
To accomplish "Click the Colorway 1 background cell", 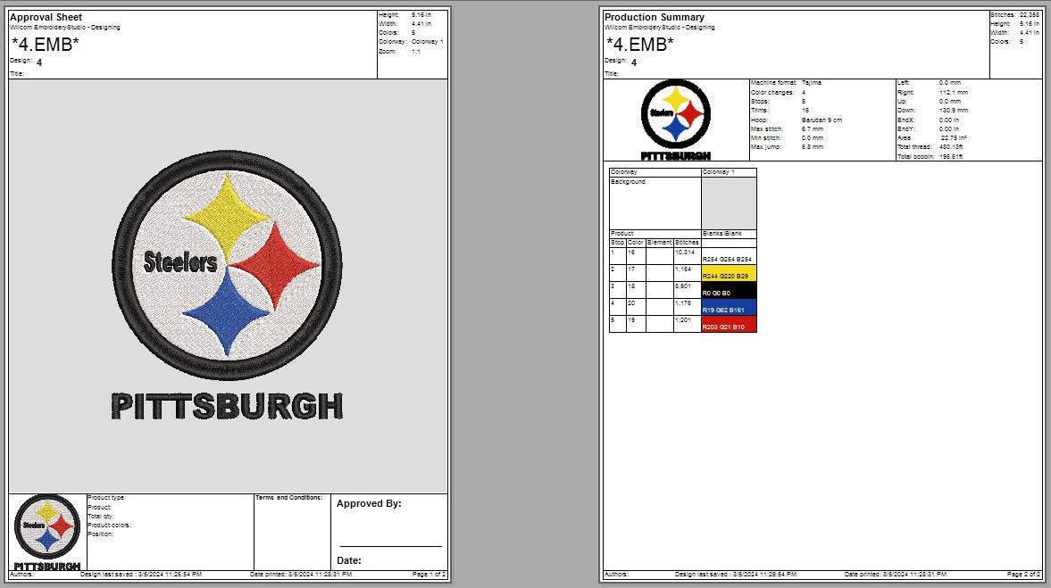I will click(729, 201).
